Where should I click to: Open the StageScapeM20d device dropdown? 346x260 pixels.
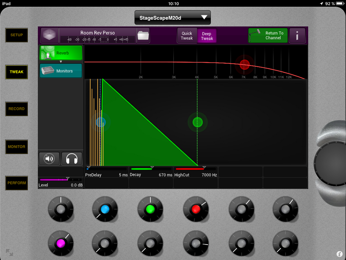(x=173, y=18)
